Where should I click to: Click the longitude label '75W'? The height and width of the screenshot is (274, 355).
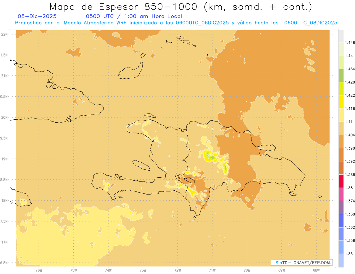(73, 270)
